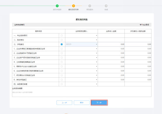Click 上一步 previous step button
This screenshot has height=114, width=162.
pyautogui.click(x=64, y=103)
